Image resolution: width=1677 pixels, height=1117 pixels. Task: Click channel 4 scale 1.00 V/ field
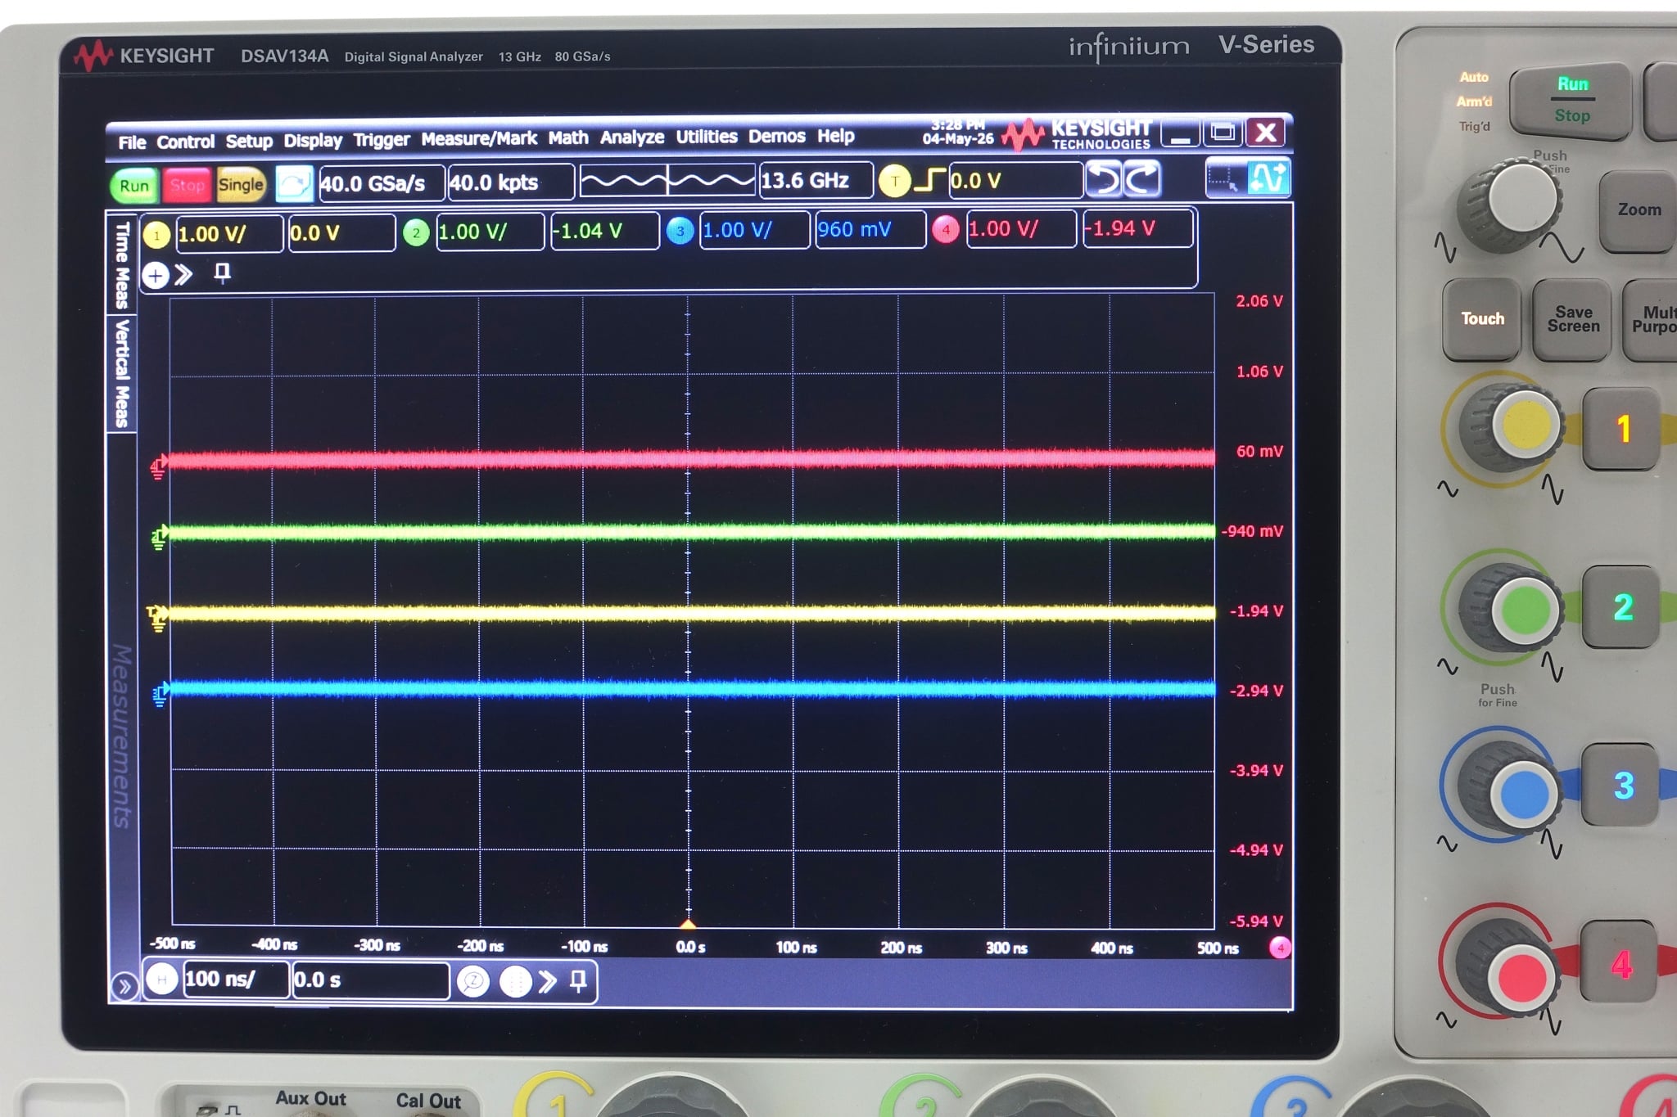(x=1021, y=228)
